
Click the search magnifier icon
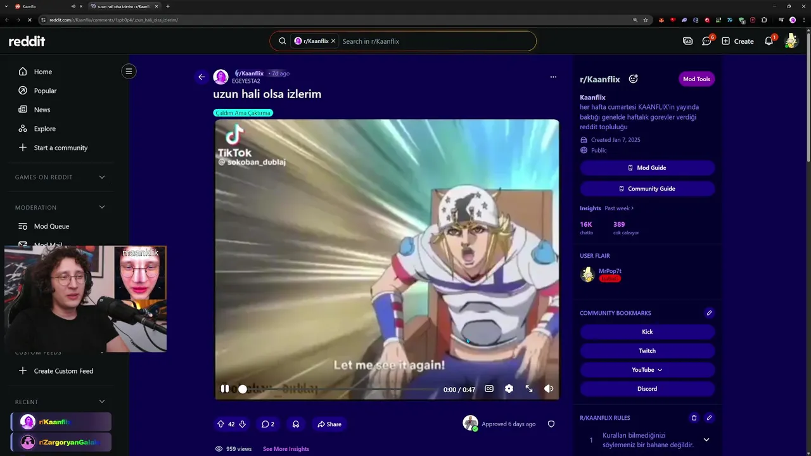click(x=283, y=41)
